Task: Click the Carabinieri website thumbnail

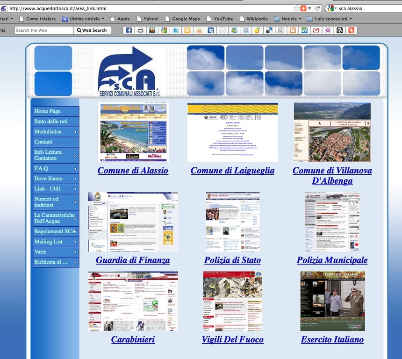Action: coord(133,301)
